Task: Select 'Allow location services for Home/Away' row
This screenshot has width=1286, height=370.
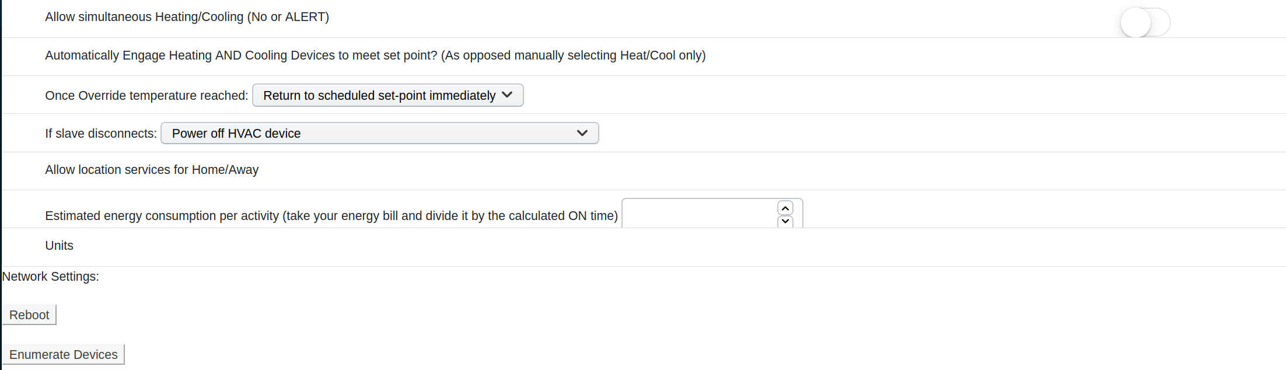Action: click(x=152, y=170)
